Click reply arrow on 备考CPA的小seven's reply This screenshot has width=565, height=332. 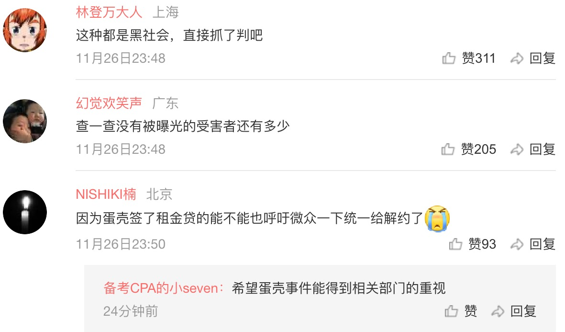point(498,311)
